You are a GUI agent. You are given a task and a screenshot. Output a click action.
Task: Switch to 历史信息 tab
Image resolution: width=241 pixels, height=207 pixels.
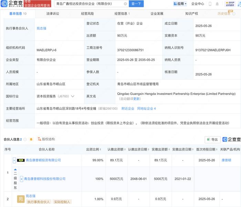pyautogui.click(x=224, y=13)
